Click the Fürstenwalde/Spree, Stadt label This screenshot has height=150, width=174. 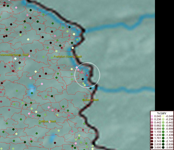[14, 55]
